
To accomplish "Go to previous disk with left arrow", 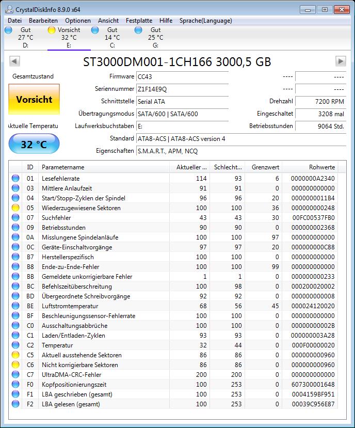I will click(14, 61).
